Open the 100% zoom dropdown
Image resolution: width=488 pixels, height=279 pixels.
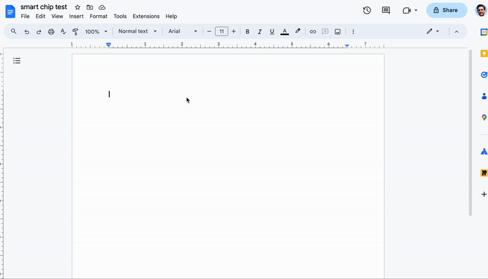(x=96, y=32)
